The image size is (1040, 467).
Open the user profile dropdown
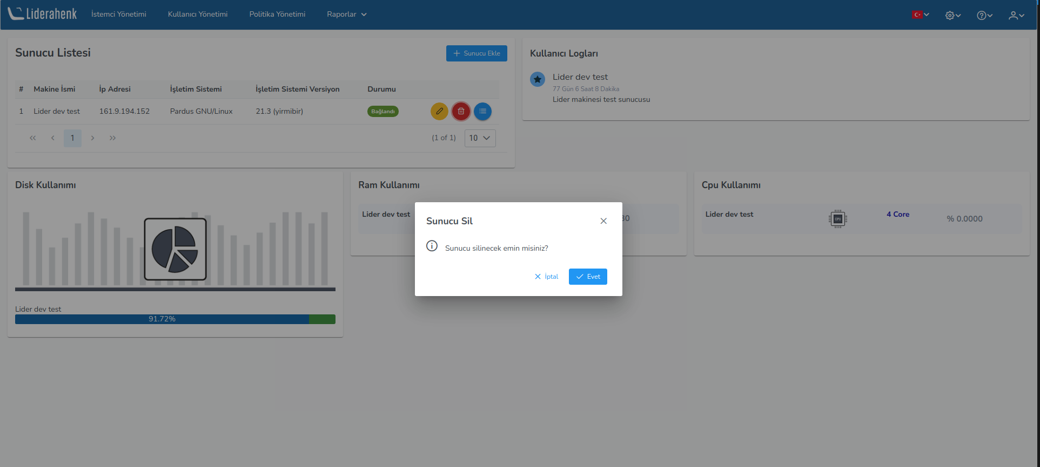click(x=1016, y=15)
